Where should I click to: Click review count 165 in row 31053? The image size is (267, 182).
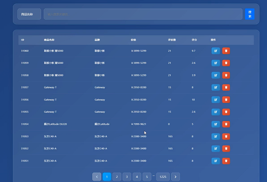(170, 136)
